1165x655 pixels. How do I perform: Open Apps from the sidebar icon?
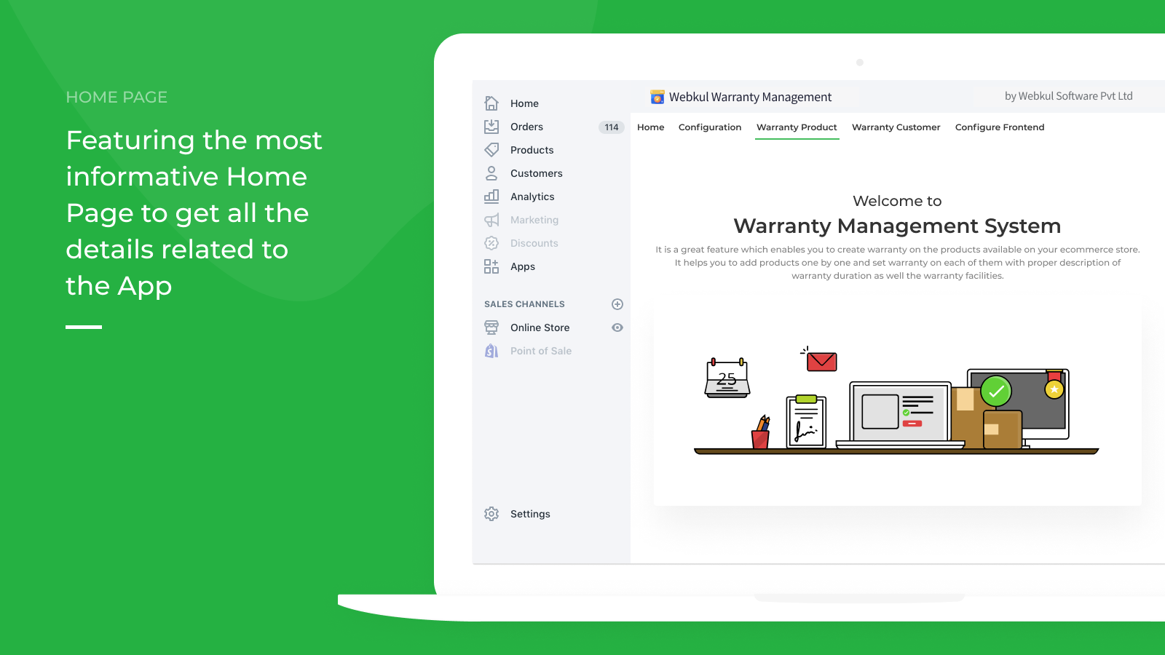(491, 266)
